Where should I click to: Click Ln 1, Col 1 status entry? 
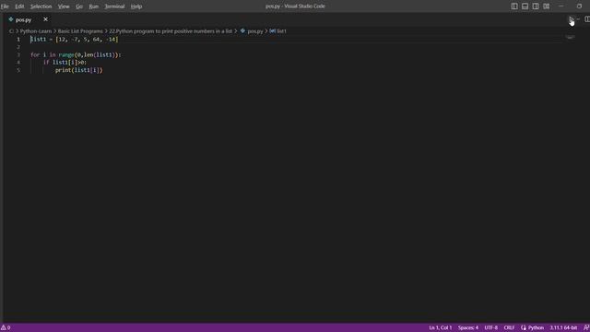pyautogui.click(x=441, y=328)
